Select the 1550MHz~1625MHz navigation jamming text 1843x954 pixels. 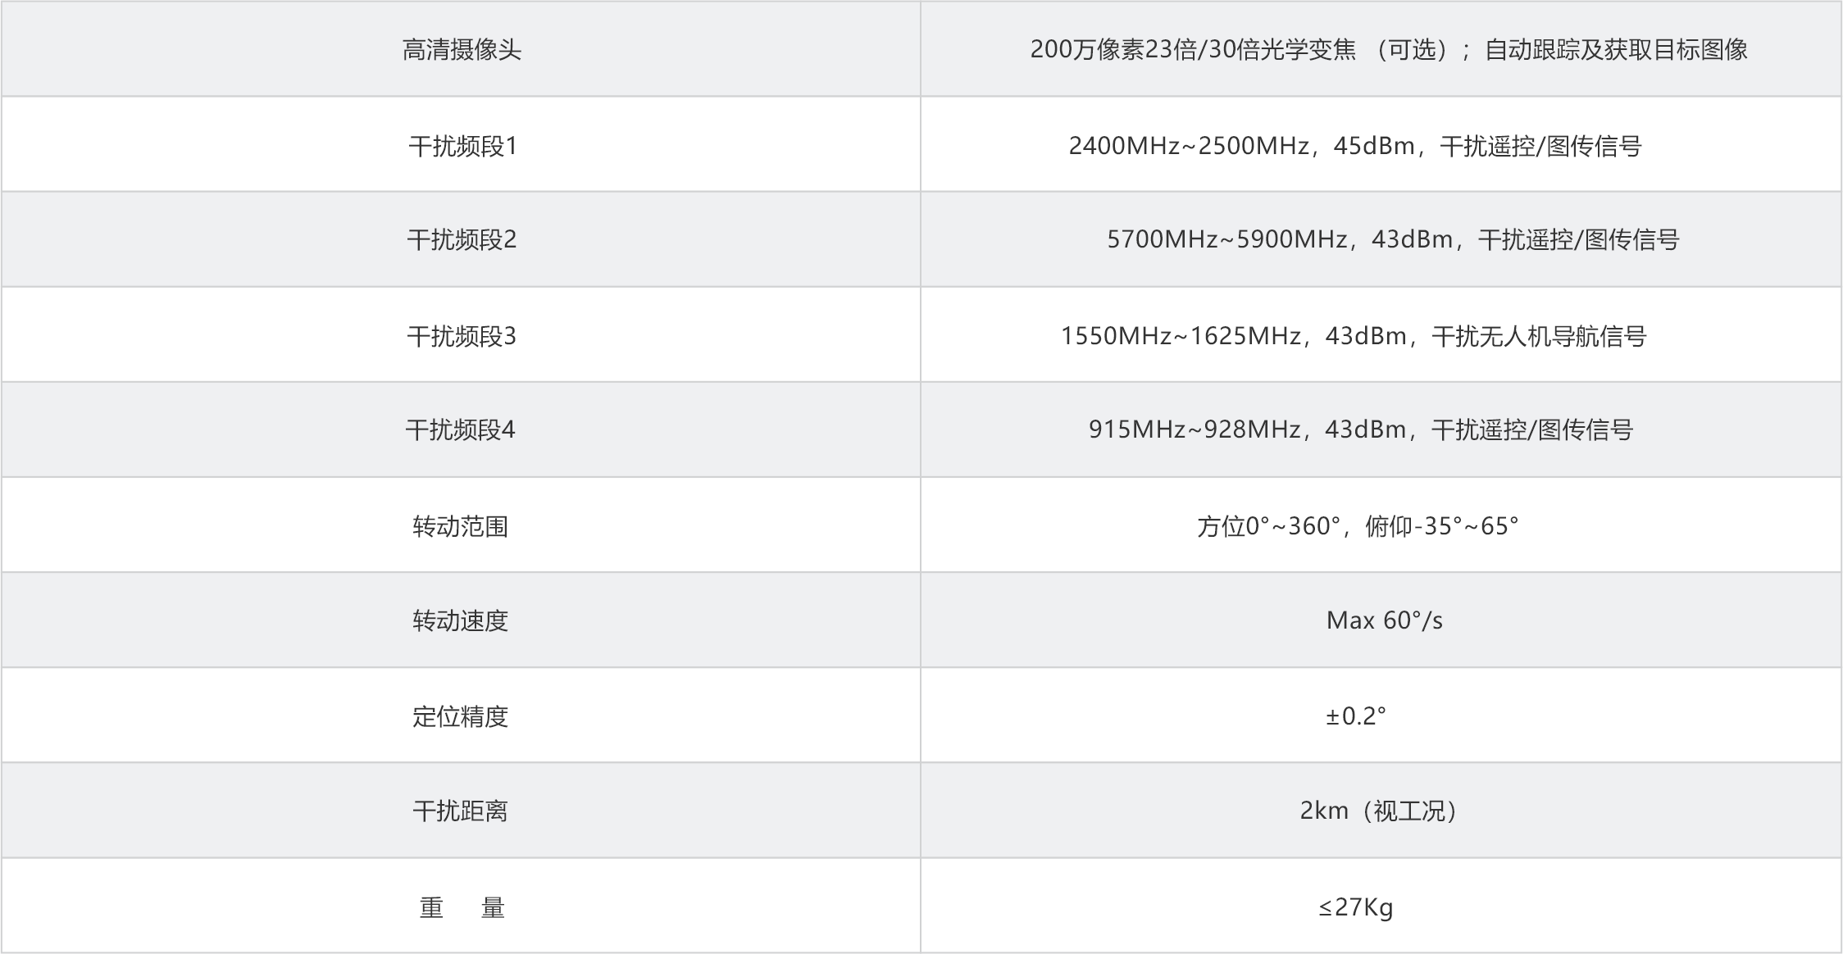tap(1354, 336)
